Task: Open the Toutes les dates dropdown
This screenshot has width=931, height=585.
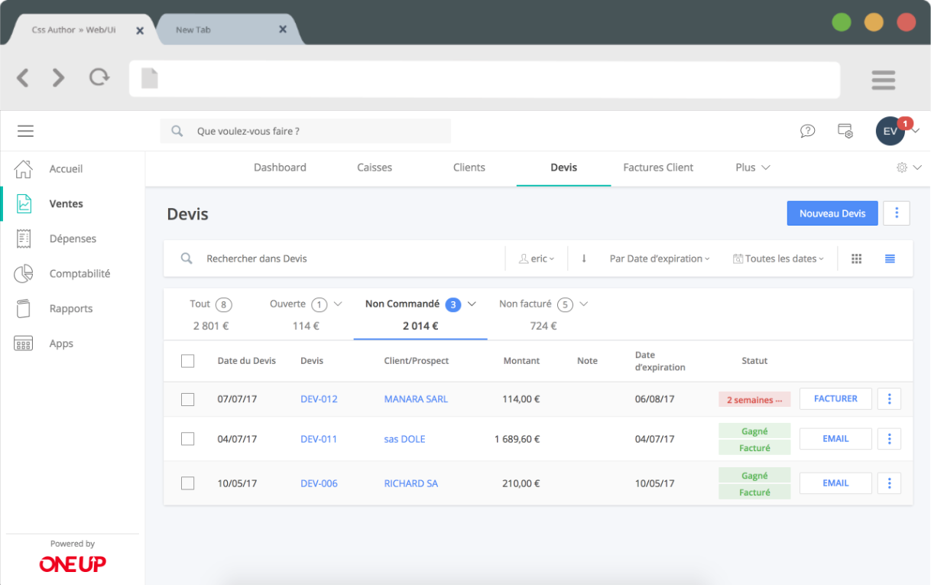Action: click(778, 258)
